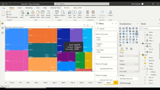The image size is (160, 90).
Task: Select the Treemap visualization icon
Action: pos(137,34)
